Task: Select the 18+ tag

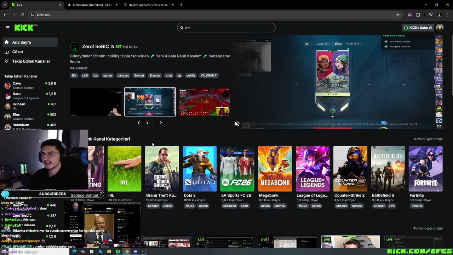Action: [74, 75]
